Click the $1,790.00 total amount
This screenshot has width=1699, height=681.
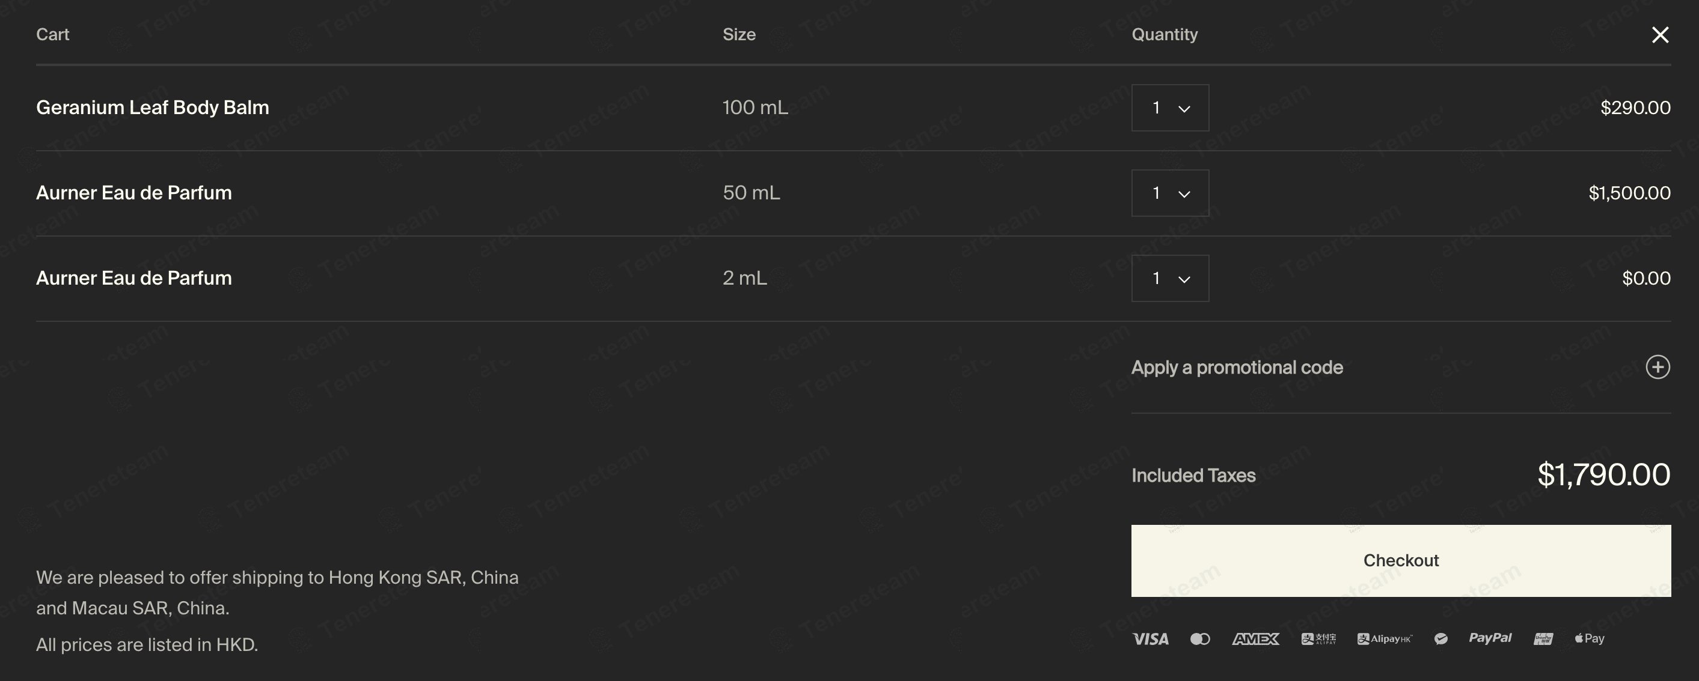(x=1603, y=474)
